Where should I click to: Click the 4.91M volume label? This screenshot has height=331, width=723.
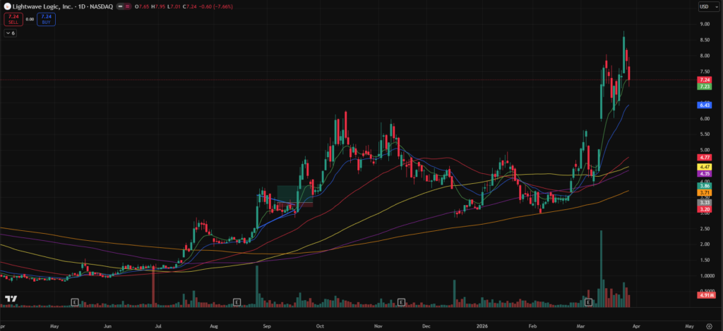704,295
